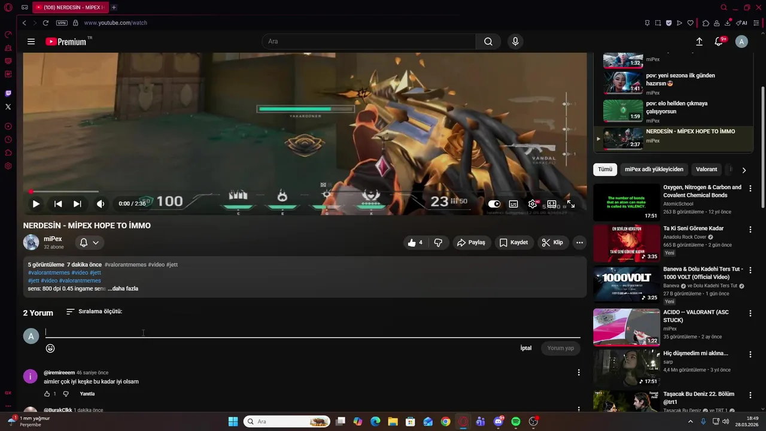Open miPex subscription notification dropdown
Viewport: 766px width, 431px height.
pos(89,242)
